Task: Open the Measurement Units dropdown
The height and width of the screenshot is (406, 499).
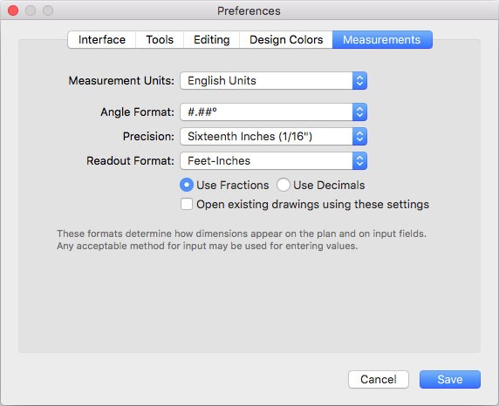Action: [x=273, y=81]
